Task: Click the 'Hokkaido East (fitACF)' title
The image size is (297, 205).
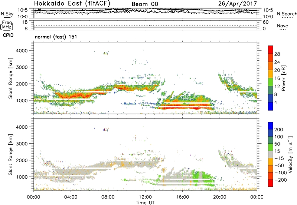Action: (x=72, y=3)
